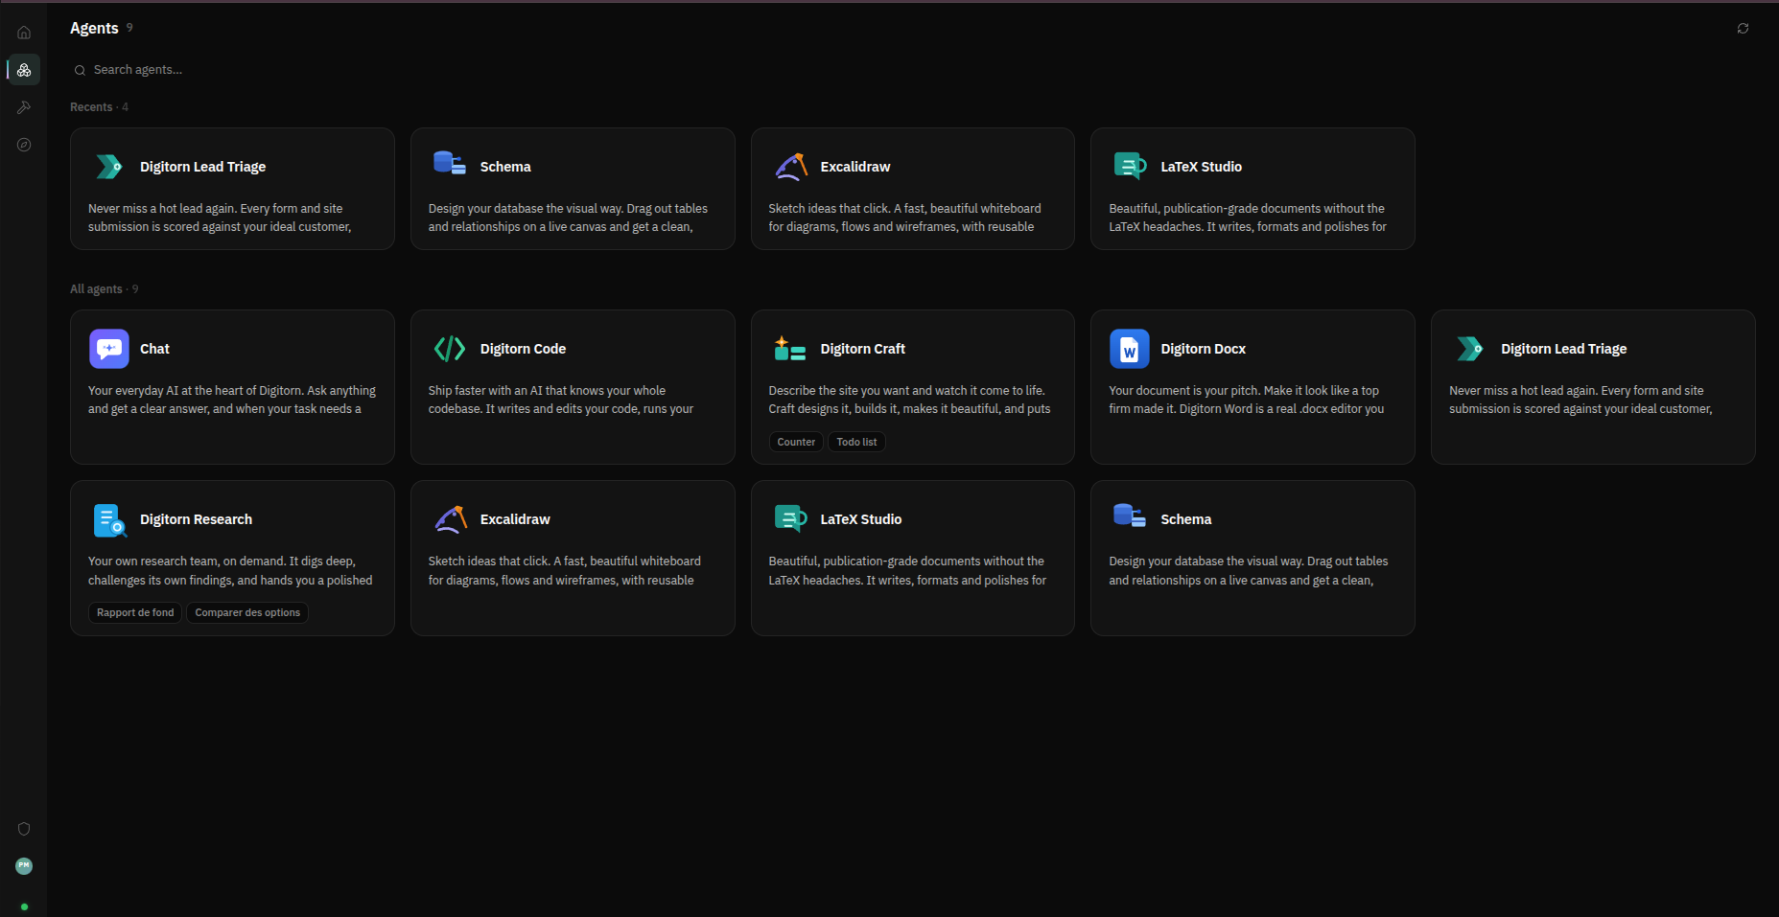Image resolution: width=1779 pixels, height=917 pixels.
Task: Click the Digitorn Code brackets icon
Action: pos(450,349)
